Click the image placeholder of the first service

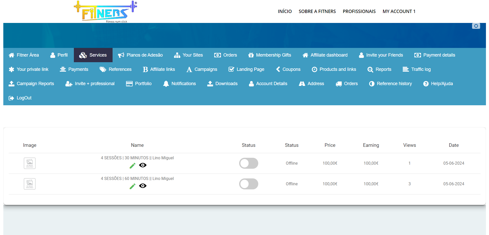click(x=30, y=163)
